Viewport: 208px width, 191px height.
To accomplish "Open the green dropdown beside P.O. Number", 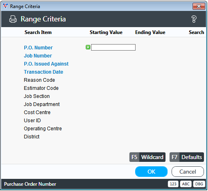I will [88, 47].
